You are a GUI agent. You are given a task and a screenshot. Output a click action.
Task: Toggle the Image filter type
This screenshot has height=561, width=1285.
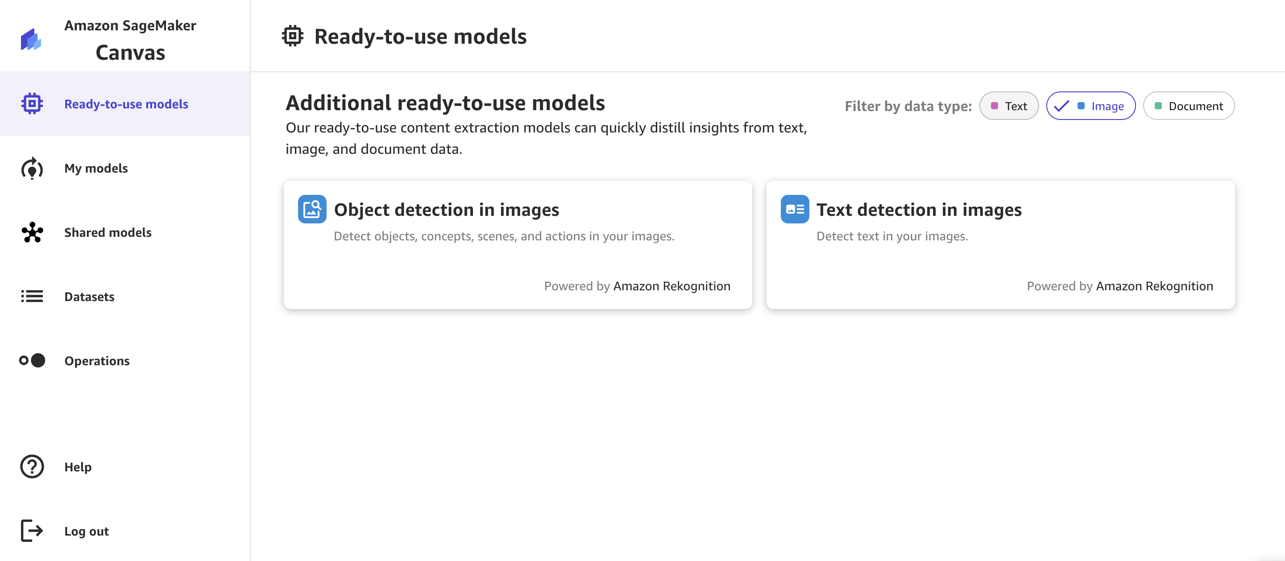(x=1090, y=105)
